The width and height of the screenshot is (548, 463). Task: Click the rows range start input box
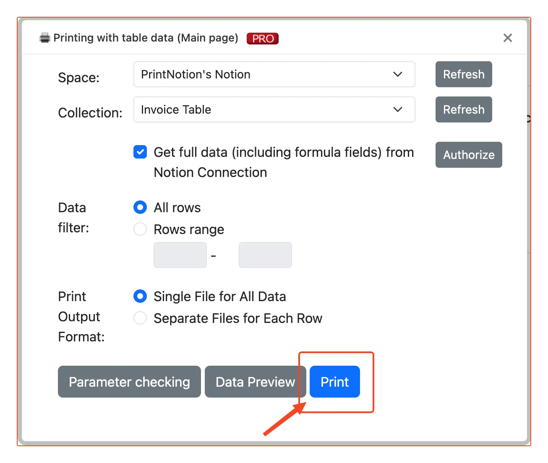180,255
